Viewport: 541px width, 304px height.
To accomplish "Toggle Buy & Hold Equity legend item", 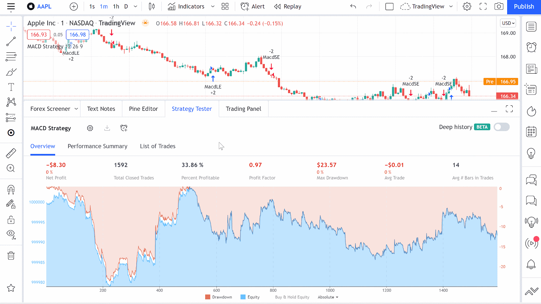I will point(292,297).
